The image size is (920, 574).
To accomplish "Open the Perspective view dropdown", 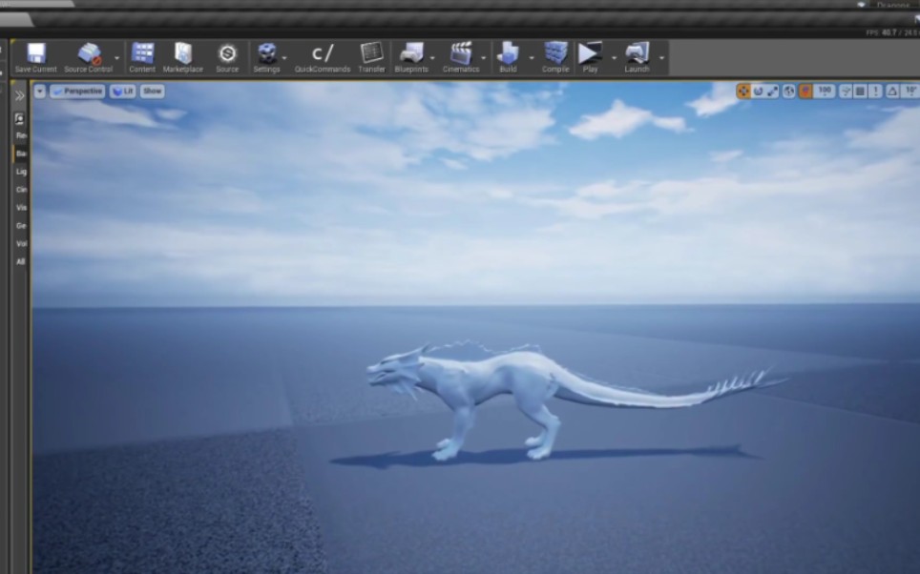I will pos(78,92).
